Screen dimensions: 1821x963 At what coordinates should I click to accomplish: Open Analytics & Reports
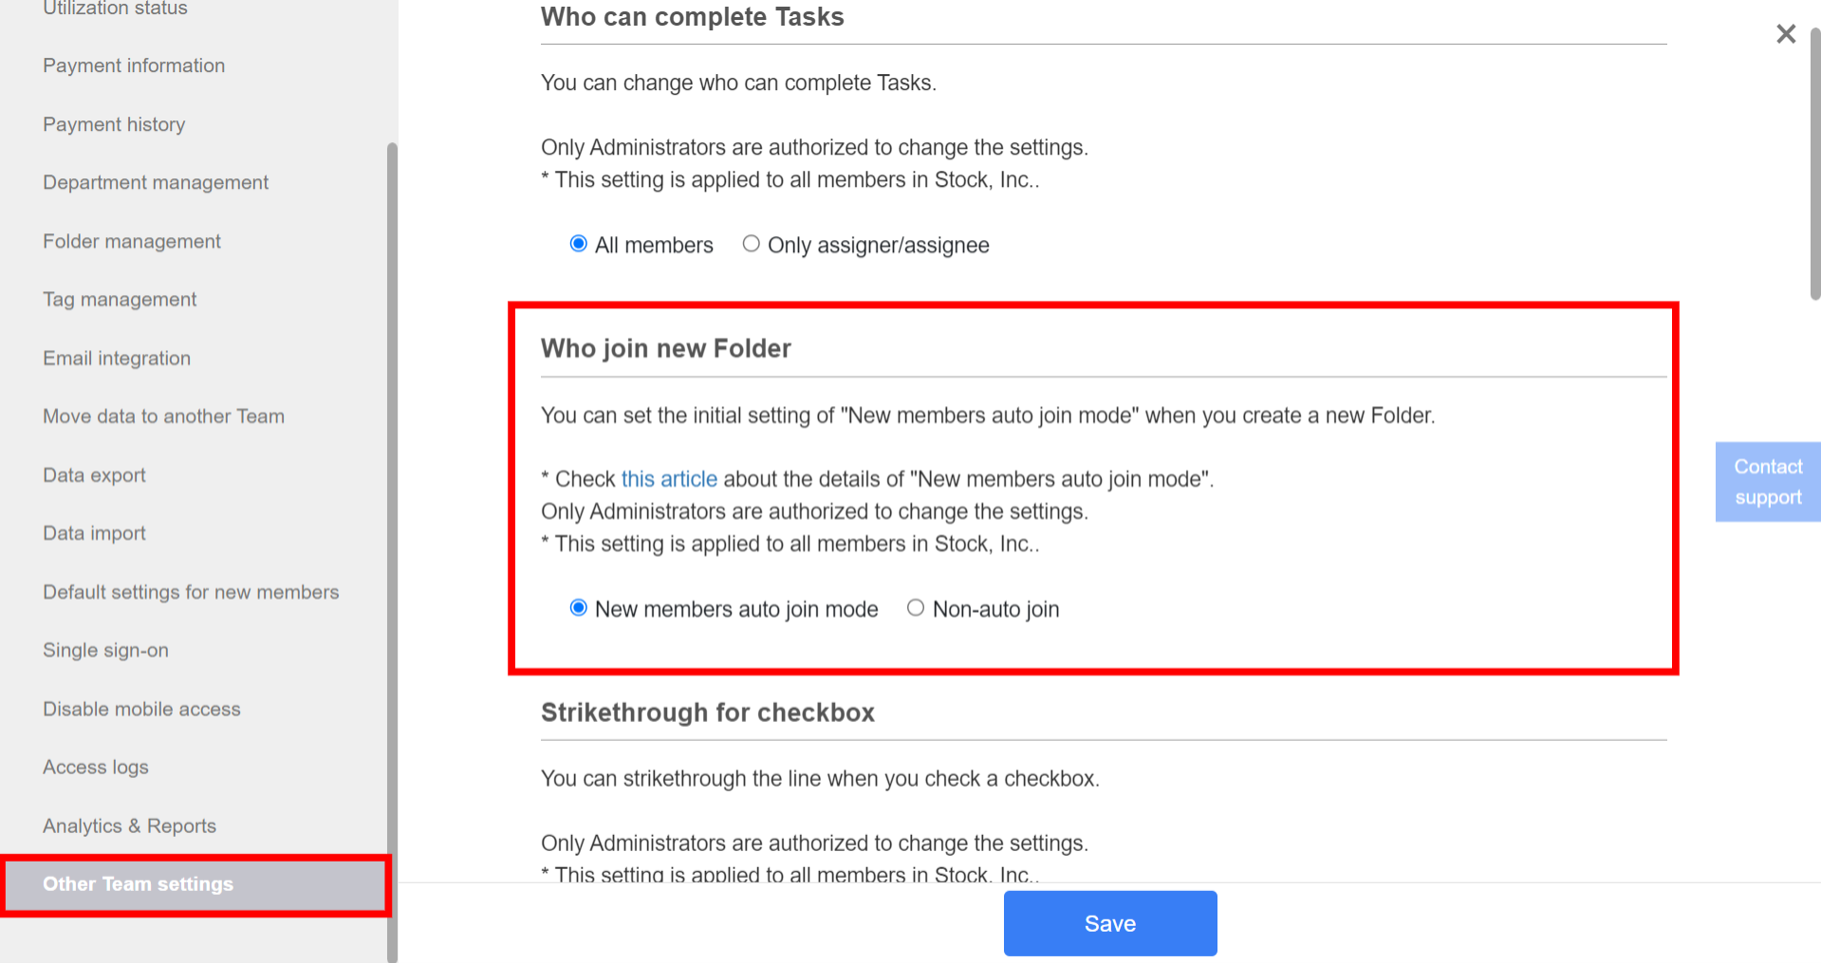(x=129, y=825)
